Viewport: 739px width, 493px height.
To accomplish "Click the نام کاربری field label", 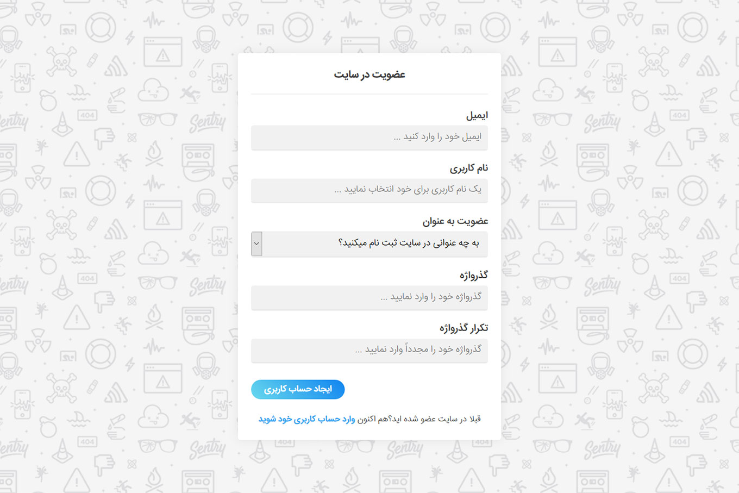I will point(468,168).
